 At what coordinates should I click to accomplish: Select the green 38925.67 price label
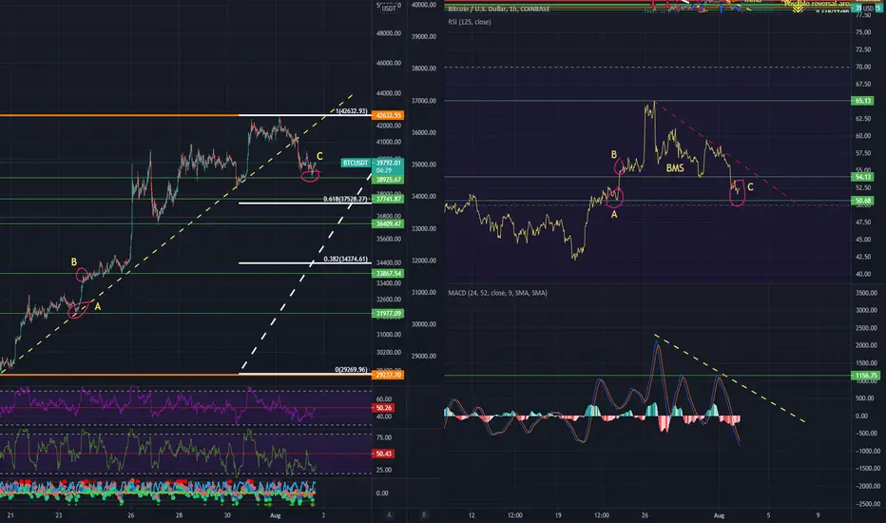388,180
